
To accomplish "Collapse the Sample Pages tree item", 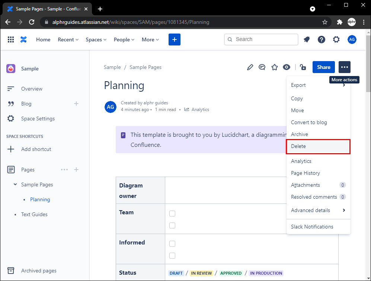I will click(15, 184).
